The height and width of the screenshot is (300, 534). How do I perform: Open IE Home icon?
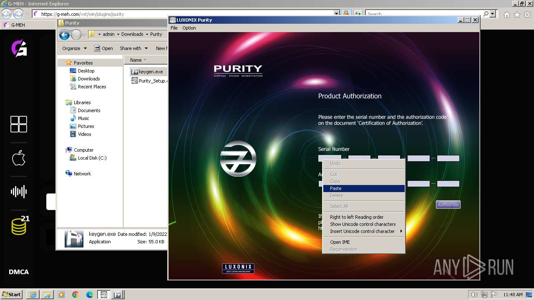pyautogui.click(x=506, y=15)
